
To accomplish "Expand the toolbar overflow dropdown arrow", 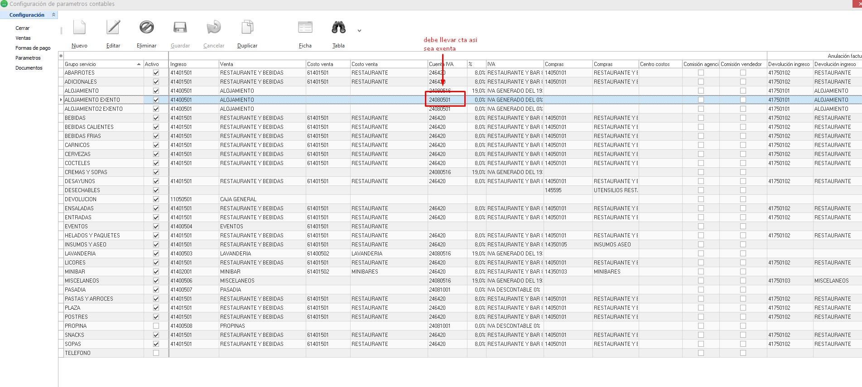I will pos(359,31).
